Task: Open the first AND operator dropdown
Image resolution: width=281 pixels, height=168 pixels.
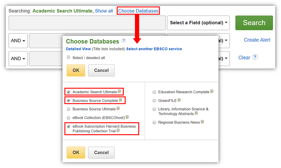Action: click(x=18, y=41)
